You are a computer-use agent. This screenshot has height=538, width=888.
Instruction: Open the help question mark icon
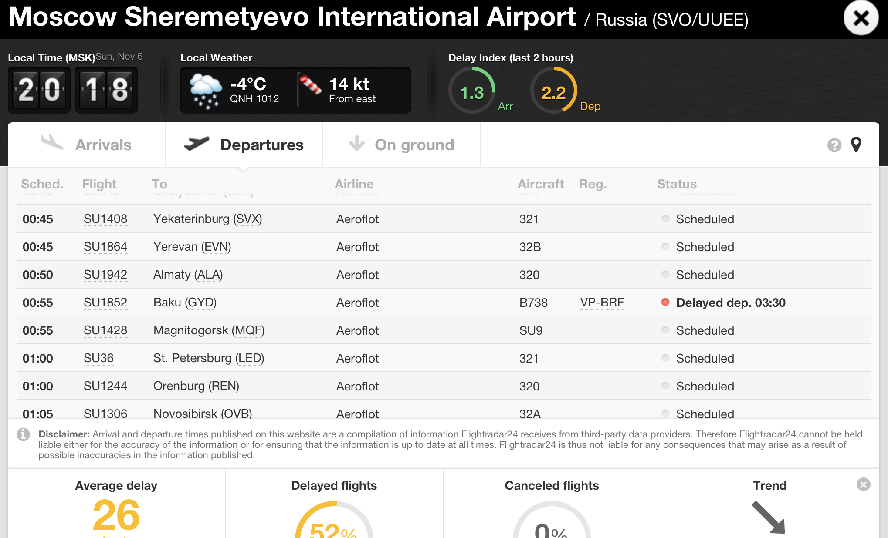pyautogui.click(x=834, y=145)
